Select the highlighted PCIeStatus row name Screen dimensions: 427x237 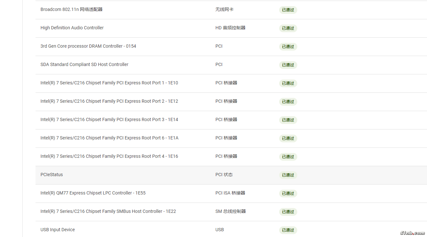coord(52,175)
